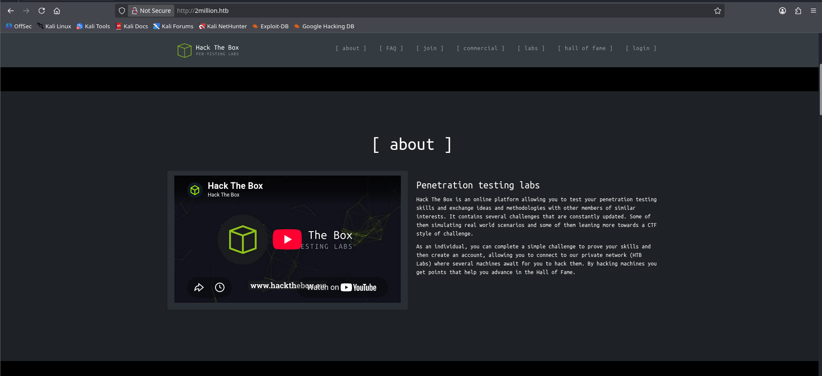Click the 'Hack The Box' channel name under video title
The height and width of the screenshot is (376, 822).
pyautogui.click(x=224, y=195)
